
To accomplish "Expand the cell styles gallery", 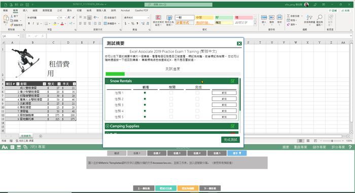I will 255,23.
